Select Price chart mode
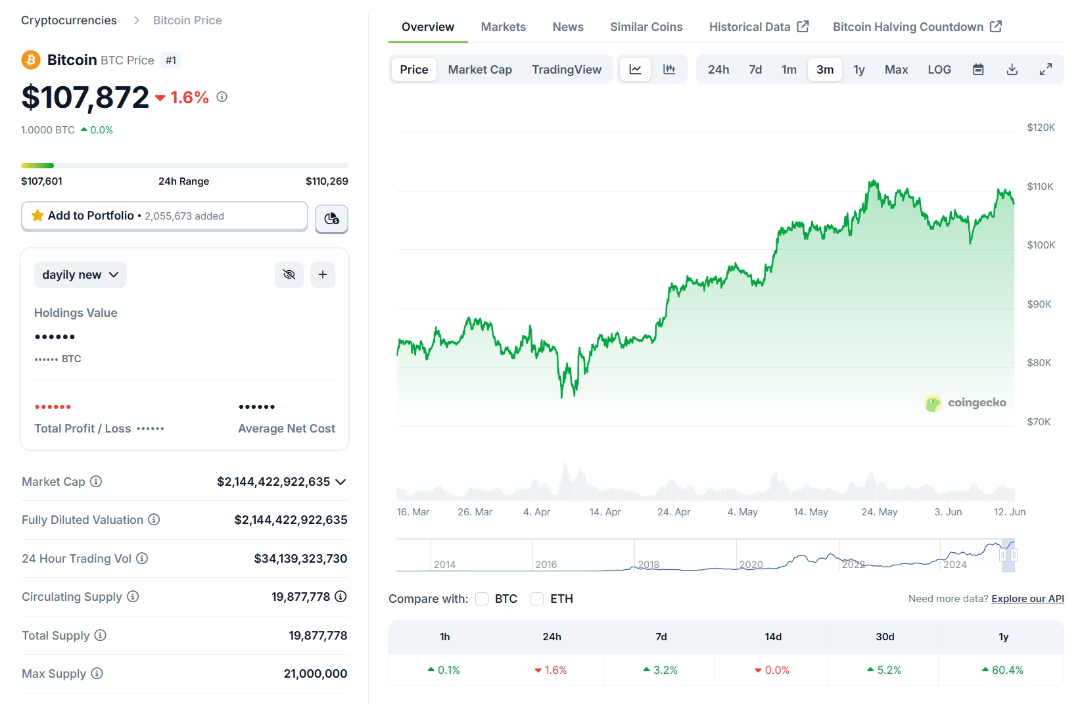 click(414, 69)
